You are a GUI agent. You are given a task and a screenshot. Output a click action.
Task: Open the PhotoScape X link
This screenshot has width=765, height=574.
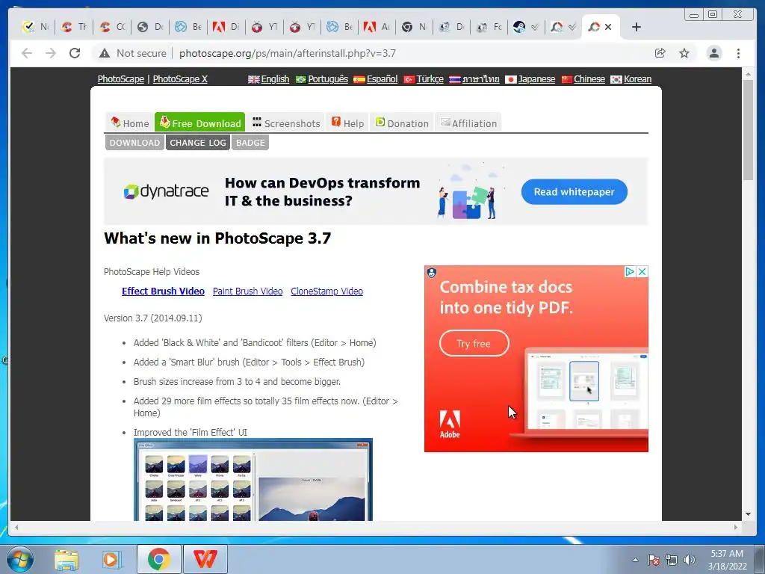click(180, 79)
